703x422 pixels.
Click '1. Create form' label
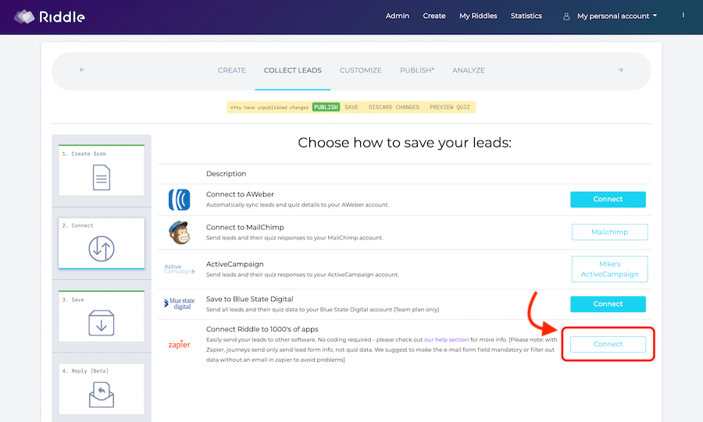84,154
